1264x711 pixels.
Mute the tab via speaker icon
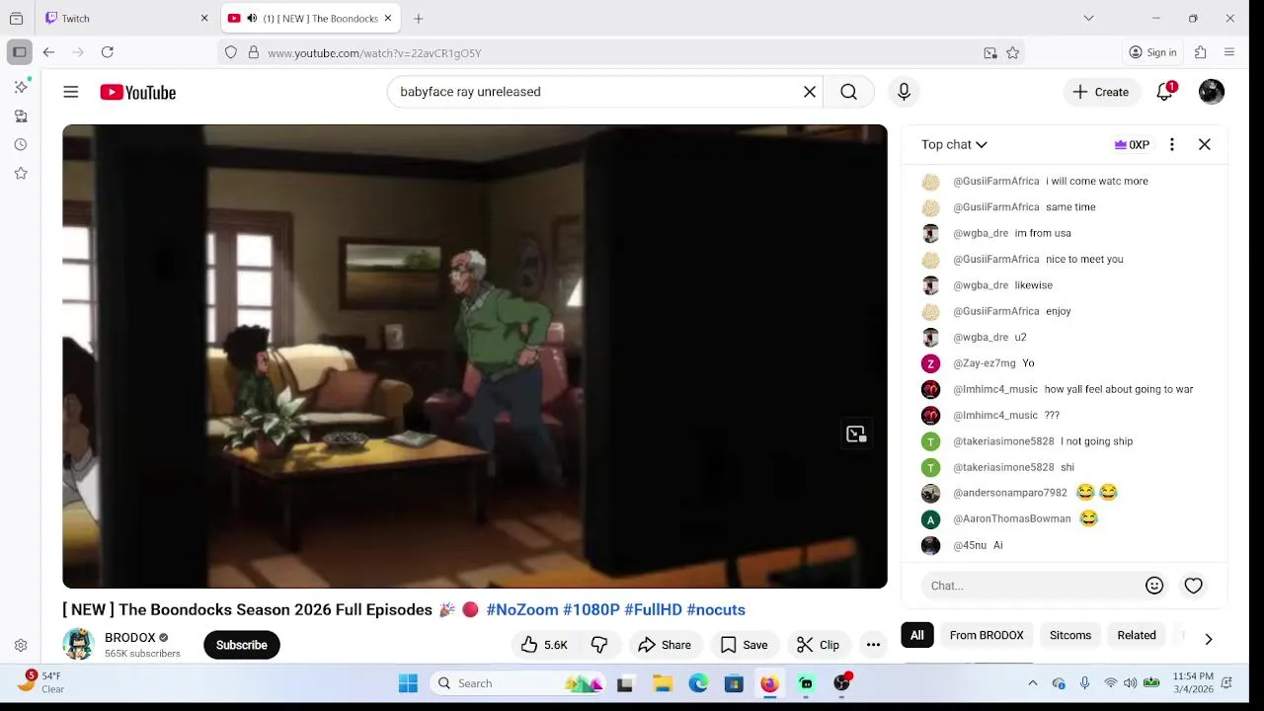(252, 18)
